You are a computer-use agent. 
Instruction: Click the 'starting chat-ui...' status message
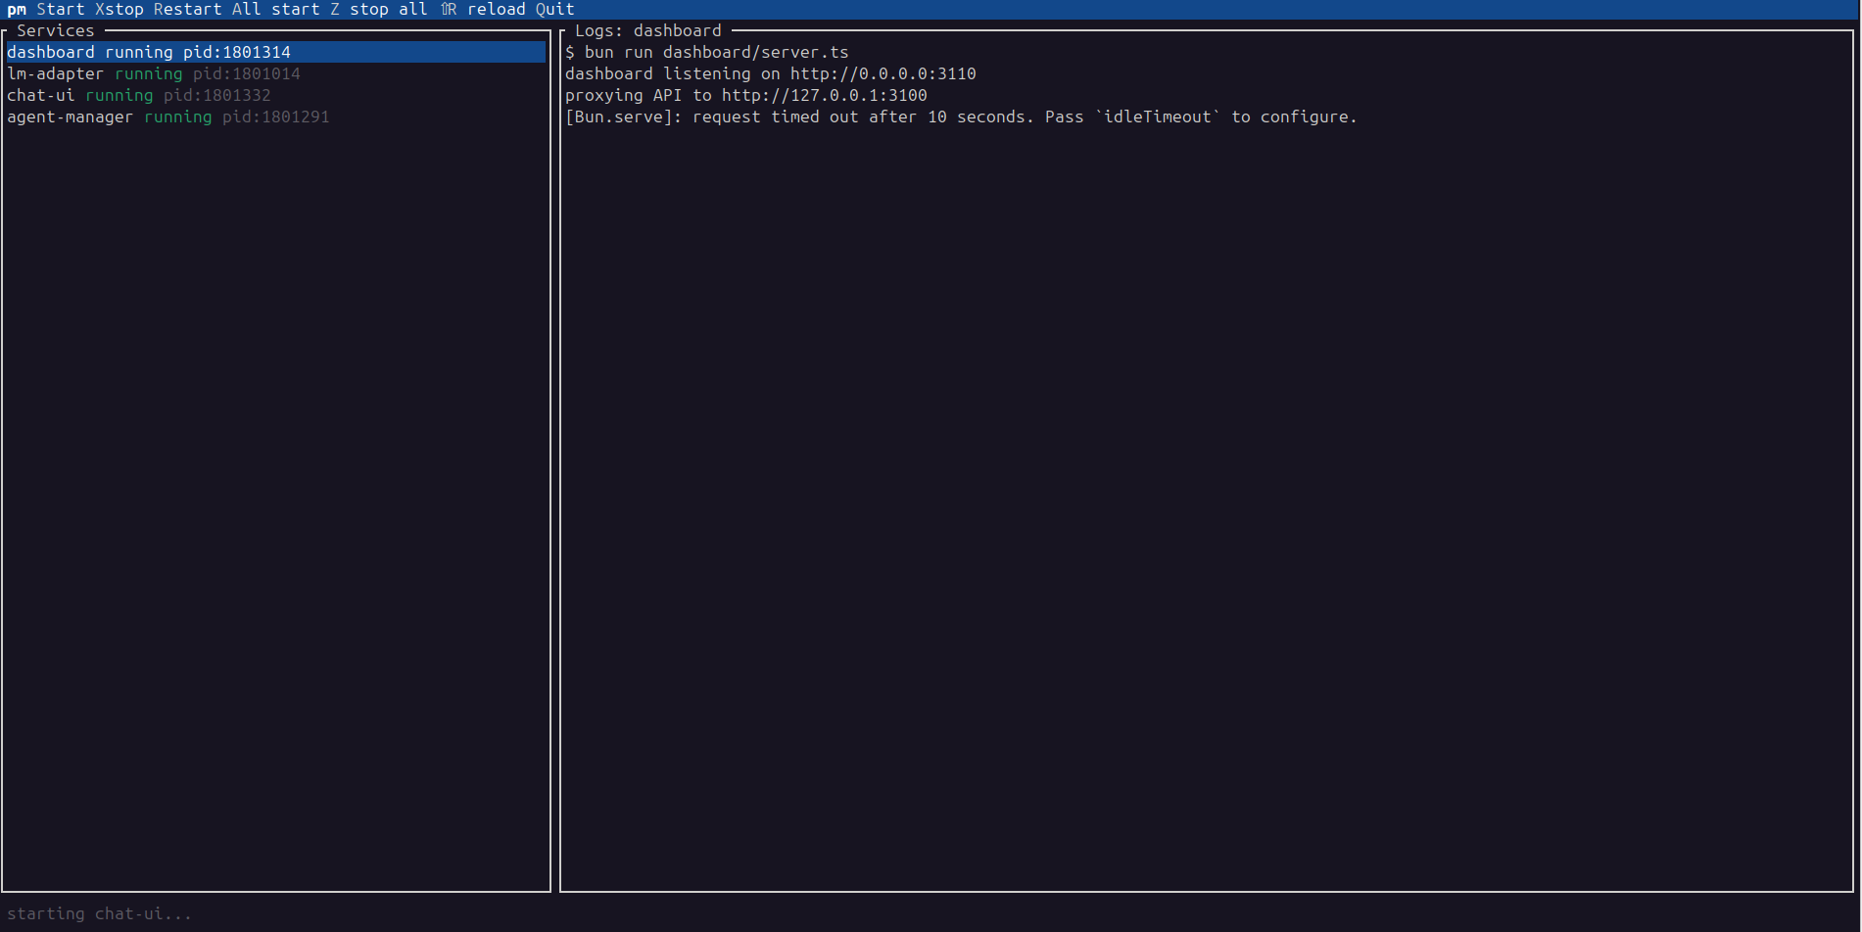100,913
